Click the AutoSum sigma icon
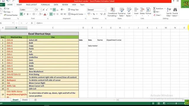 (154, 9)
